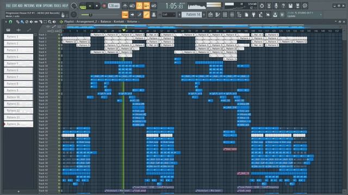Open the question mark help icon
The height and width of the screenshot is (195, 348).
tap(283, 6)
